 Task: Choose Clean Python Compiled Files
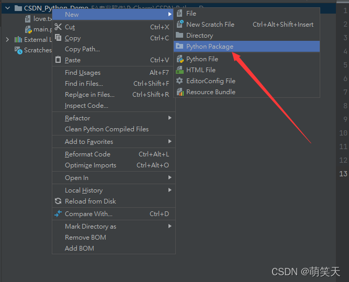click(114, 129)
